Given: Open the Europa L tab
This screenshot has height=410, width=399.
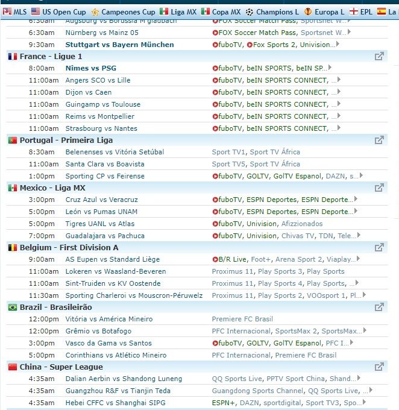Looking at the screenshot, I should pyautogui.click(x=325, y=11).
